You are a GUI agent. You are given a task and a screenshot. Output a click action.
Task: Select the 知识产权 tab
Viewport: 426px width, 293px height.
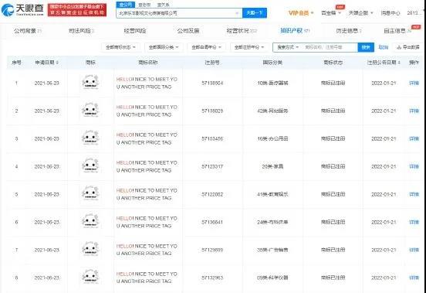(x=295, y=31)
